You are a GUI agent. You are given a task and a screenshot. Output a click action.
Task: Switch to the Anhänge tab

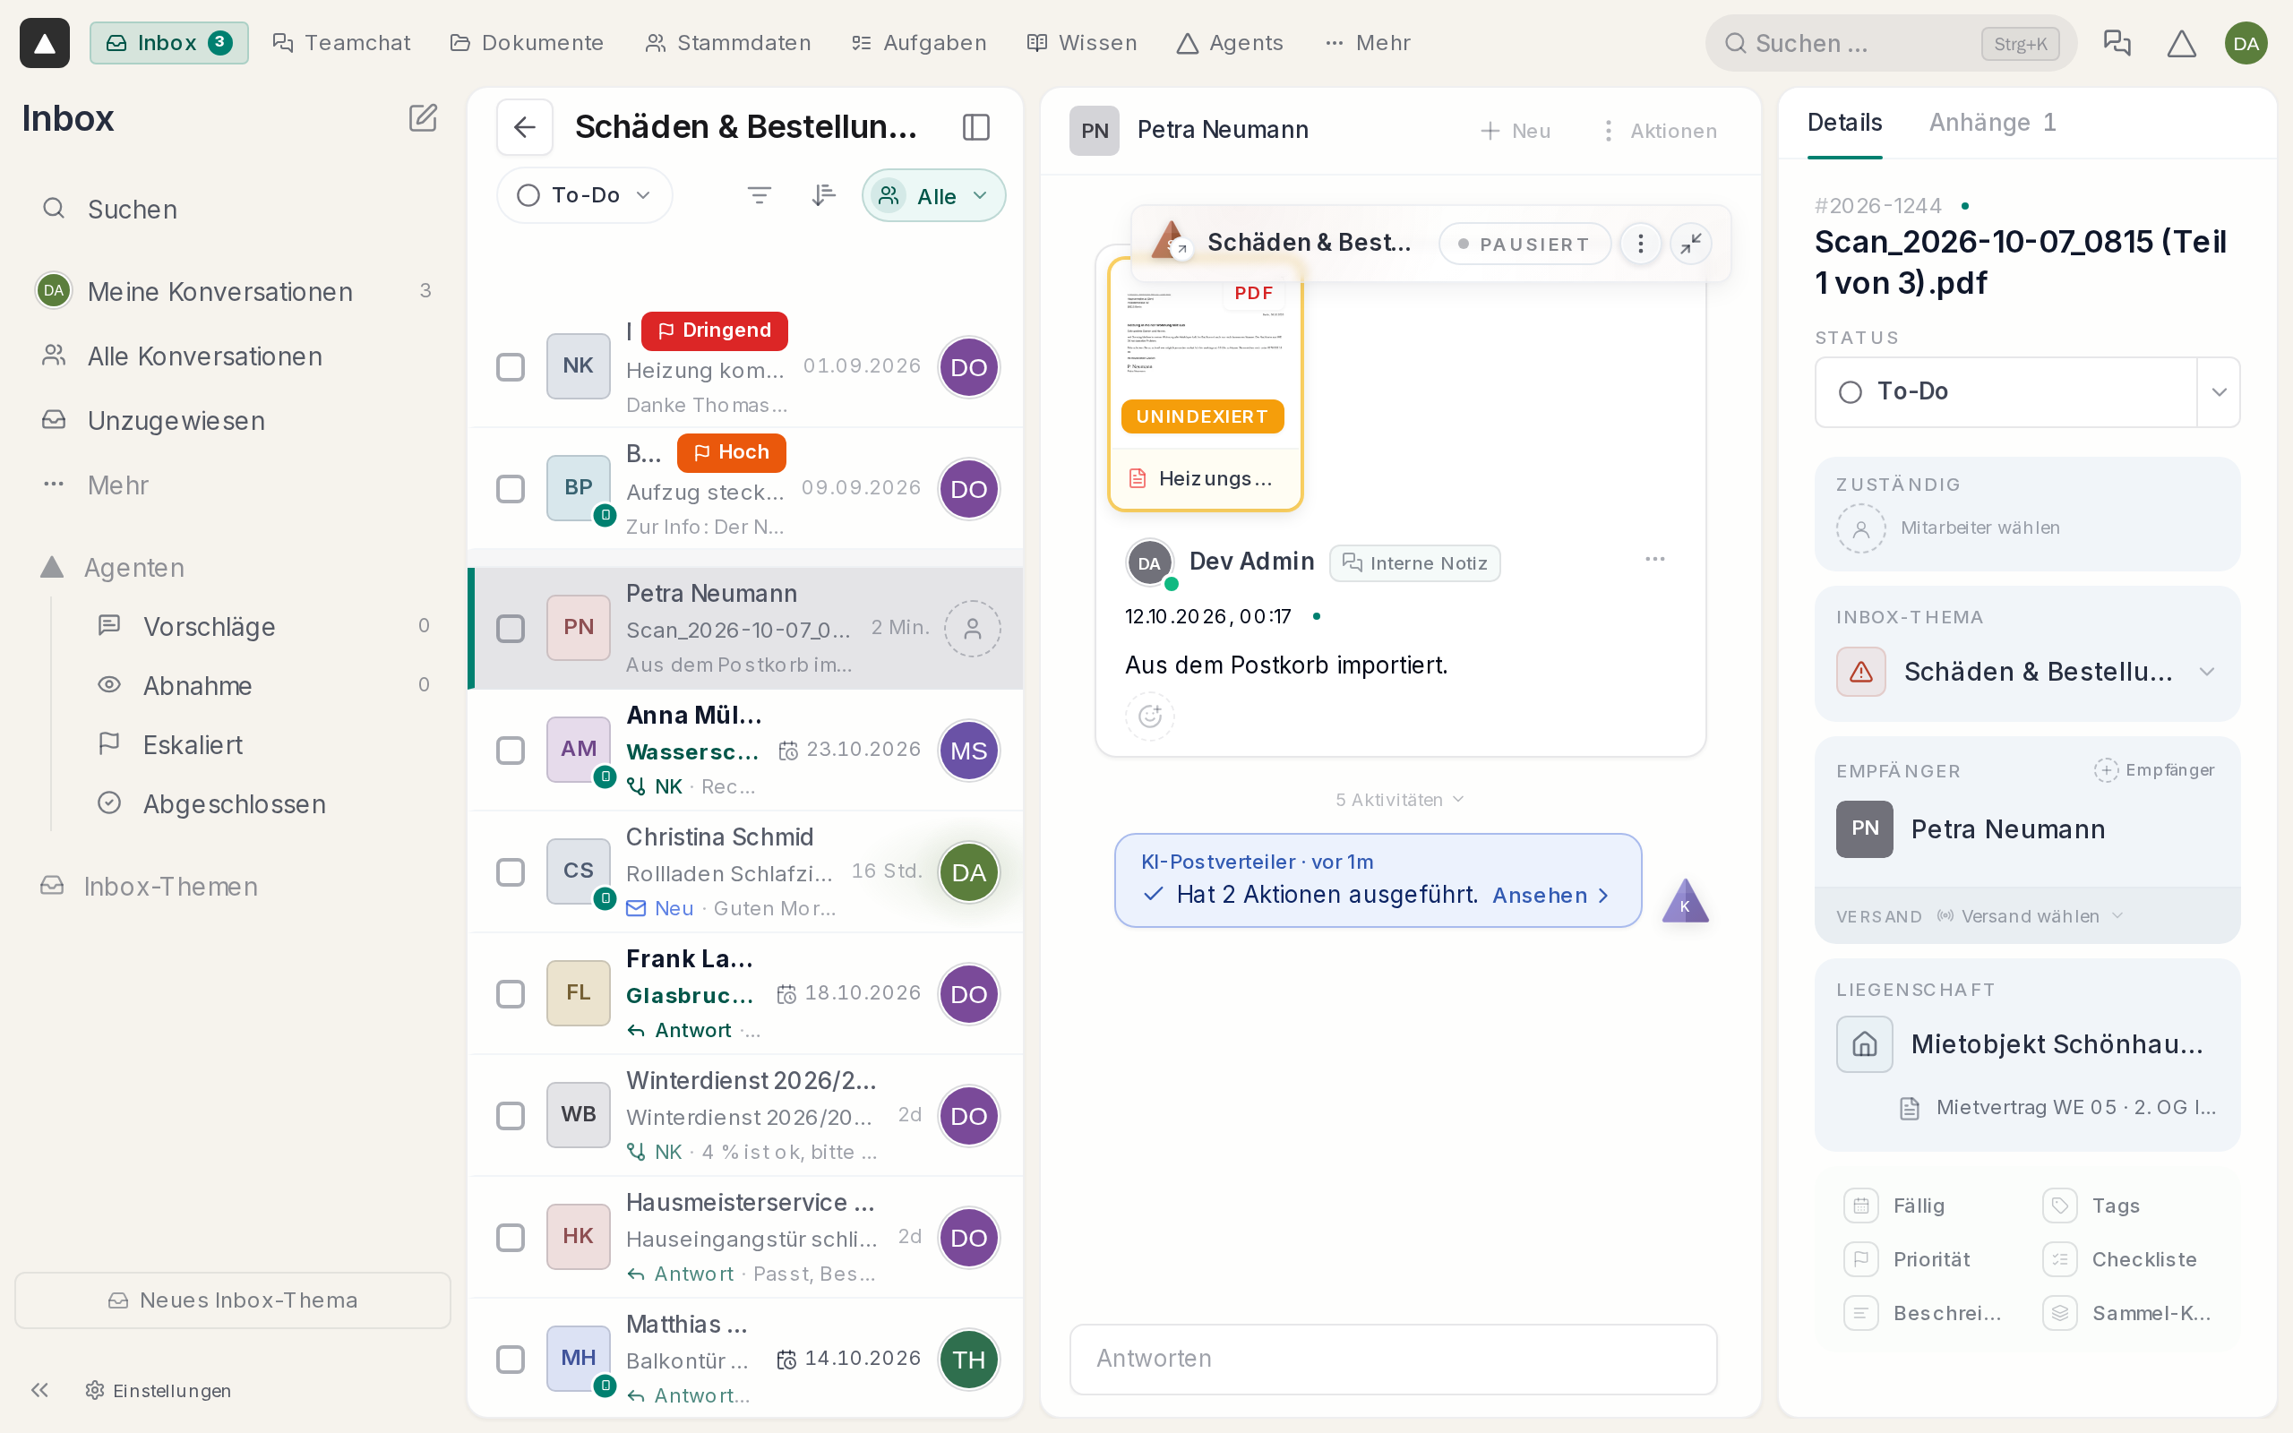click(x=1993, y=123)
